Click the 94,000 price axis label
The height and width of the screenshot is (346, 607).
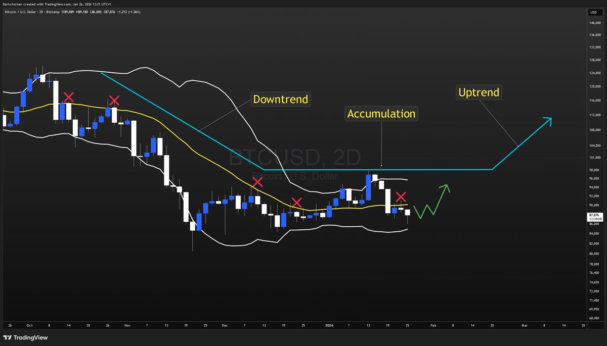coord(595,187)
